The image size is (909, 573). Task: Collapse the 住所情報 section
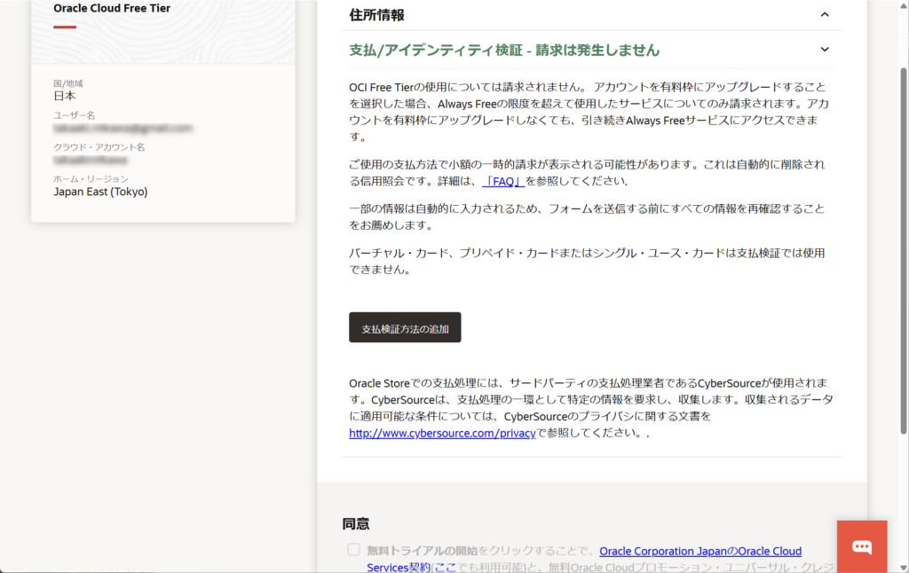pos(823,14)
